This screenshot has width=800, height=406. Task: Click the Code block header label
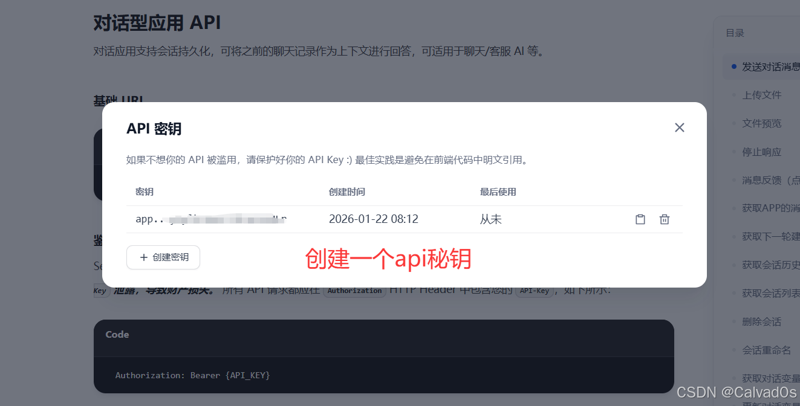click(x=117, y=334)
